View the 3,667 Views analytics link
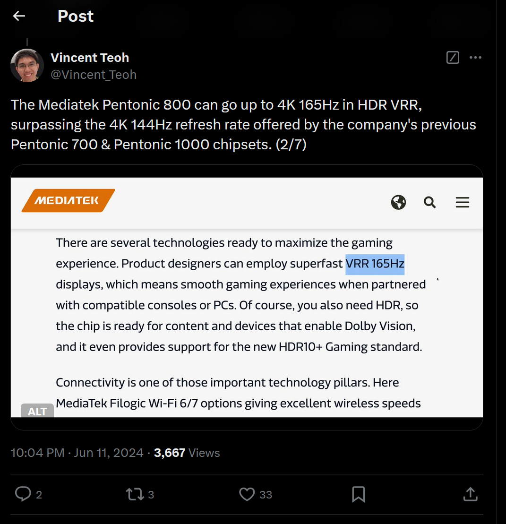 pos(186,453)
